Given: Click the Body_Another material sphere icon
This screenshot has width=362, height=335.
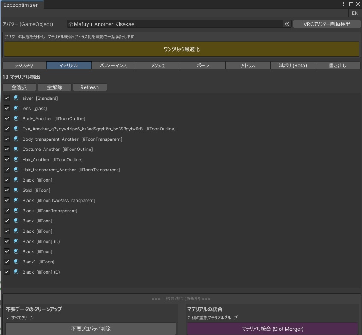Looking at the screenshot, I should coord(15,118).
